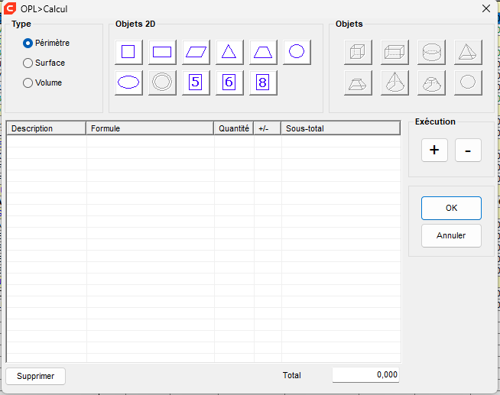Click the Supprimer button
Viewport: 500px width, 395px height.
35,376
